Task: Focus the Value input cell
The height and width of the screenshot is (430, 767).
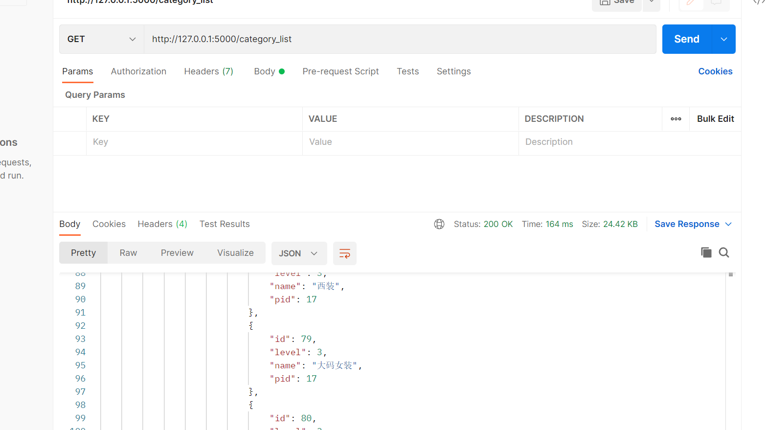Action: [410, 142]
